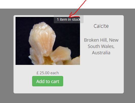This screenshot has width=135, height=103.
Task: Click the red hand-drawn arrow head
Action: (72, 15)
